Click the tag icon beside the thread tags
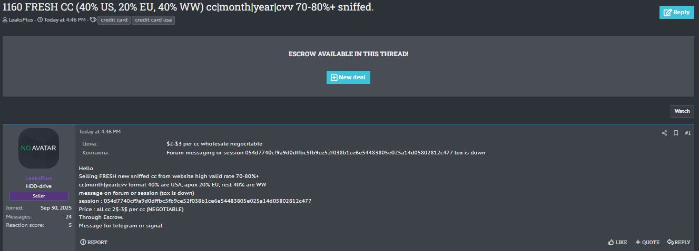The image size is (699, 251). [x=93, y=20]
